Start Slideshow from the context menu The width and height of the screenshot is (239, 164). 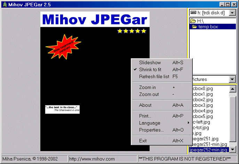click(x=150, y=62)
